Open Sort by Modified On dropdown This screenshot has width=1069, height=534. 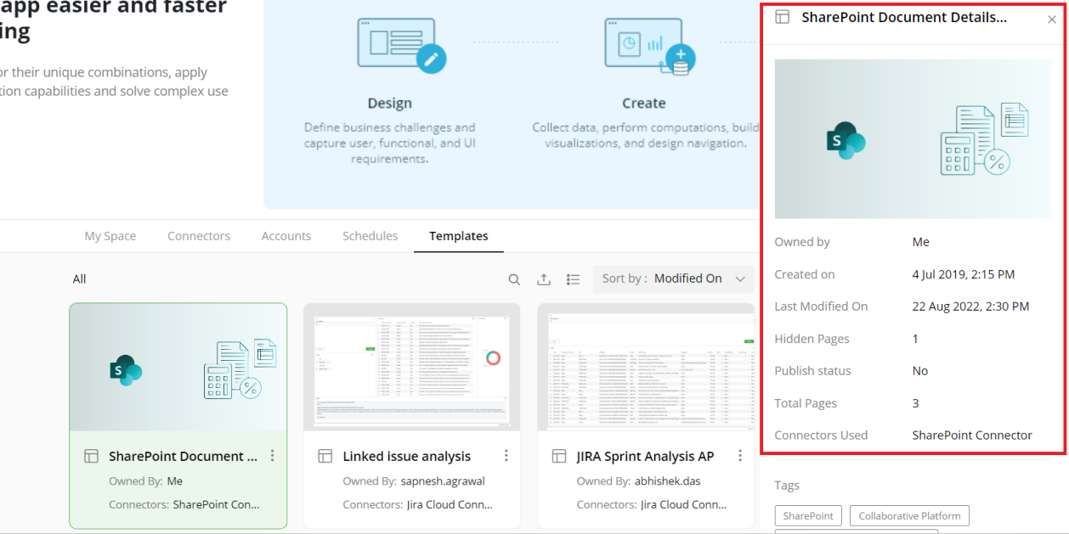pos(673,278)
